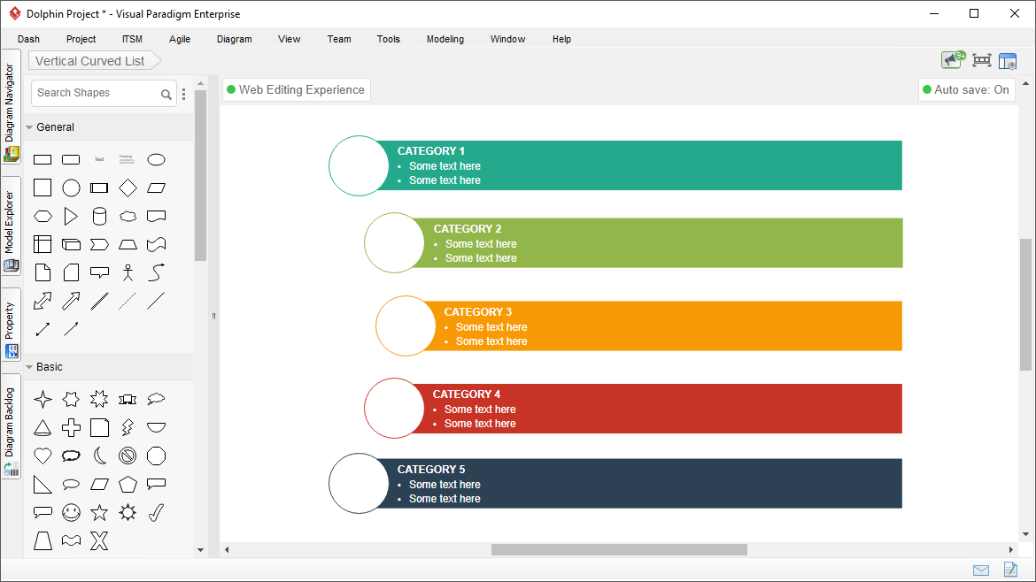
Task: Click the canvas horizontal scrollbar thumb
Action: (619, 549)
